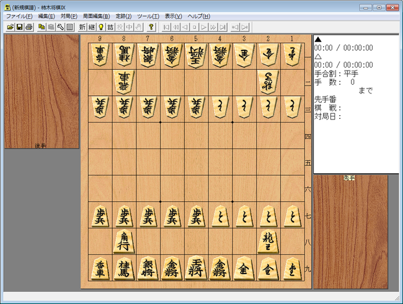403x304 pixels.
Task: Click the 手 数： 0 move count
Action: click(334, 82)
